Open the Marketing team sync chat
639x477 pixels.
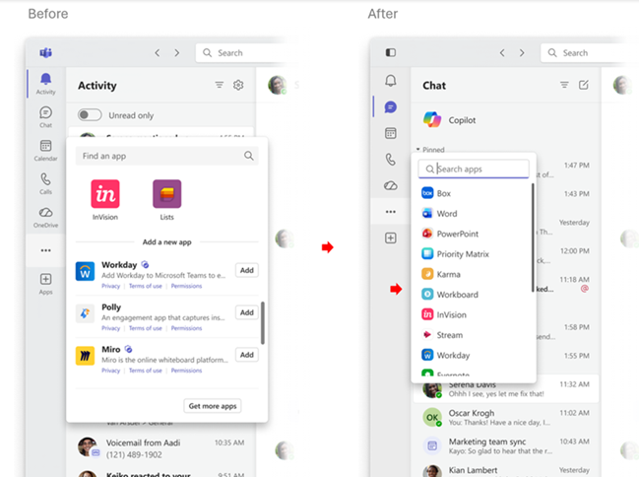click(x=506, y=446)
